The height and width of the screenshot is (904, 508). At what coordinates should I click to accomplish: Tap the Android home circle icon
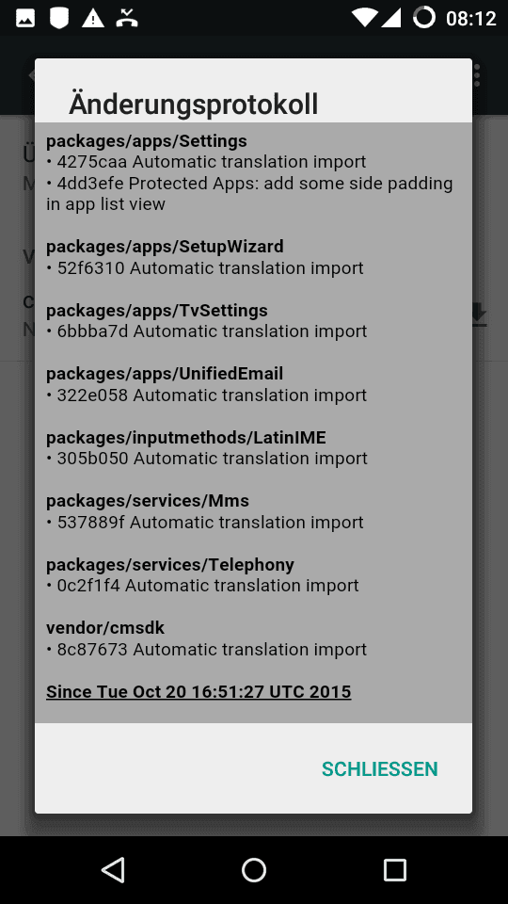click(253, 869)
